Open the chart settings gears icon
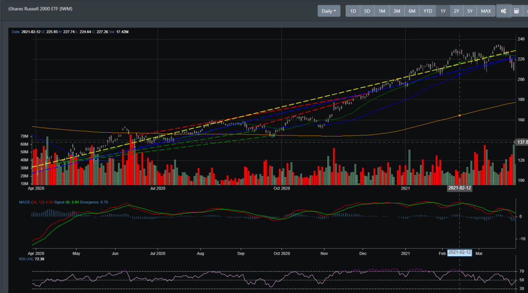The width and height of the screenshot is (528, 293). [504, 11]
